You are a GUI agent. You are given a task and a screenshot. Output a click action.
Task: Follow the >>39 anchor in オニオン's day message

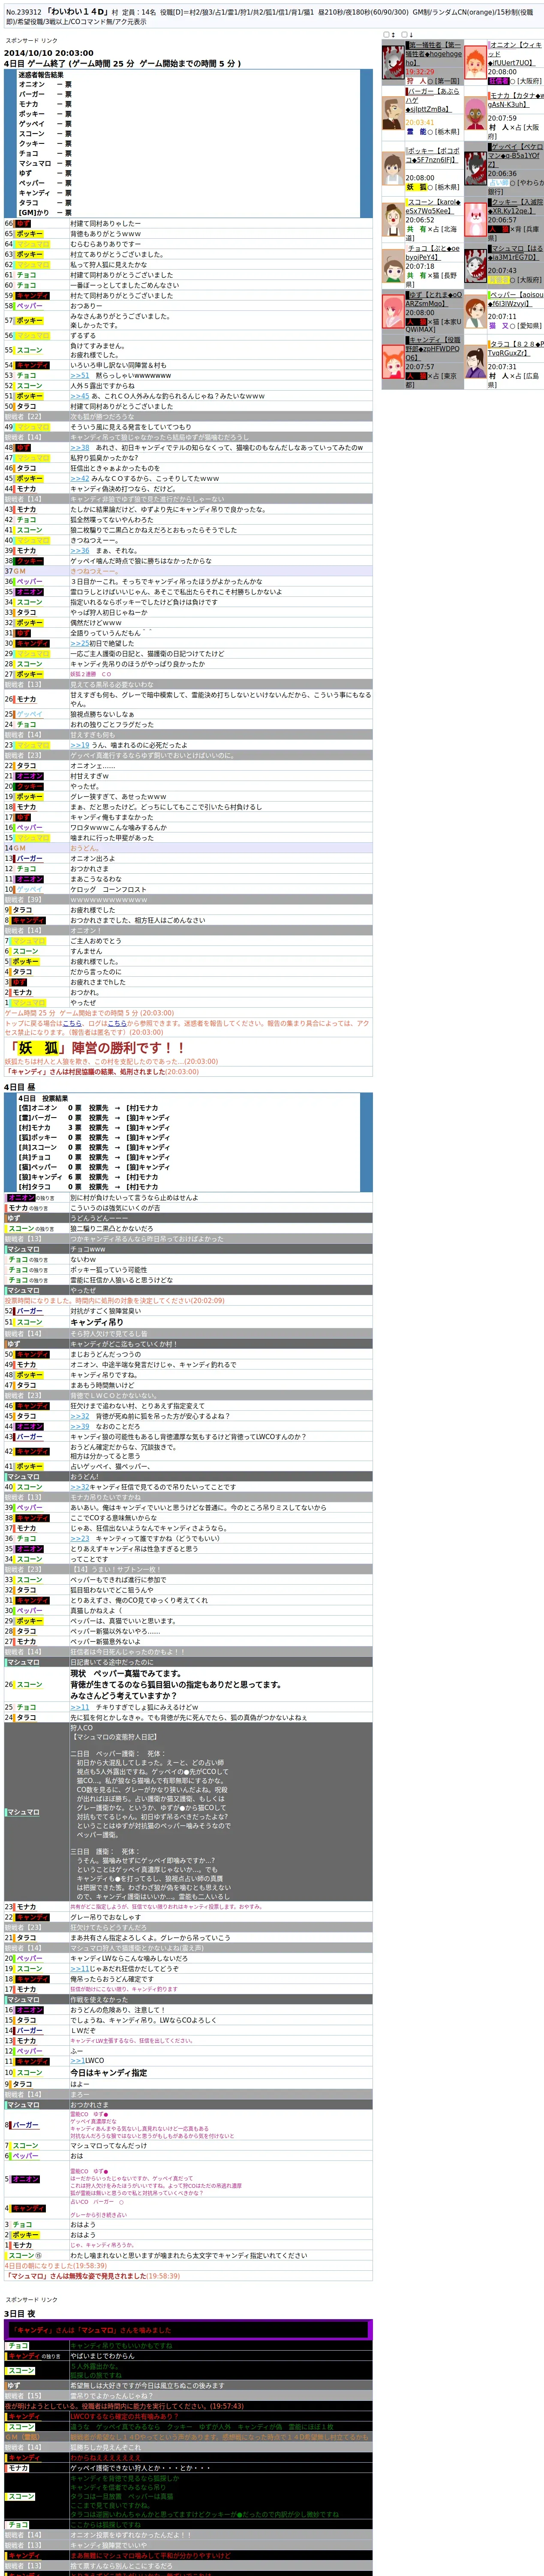click(x=80, y=1427)
